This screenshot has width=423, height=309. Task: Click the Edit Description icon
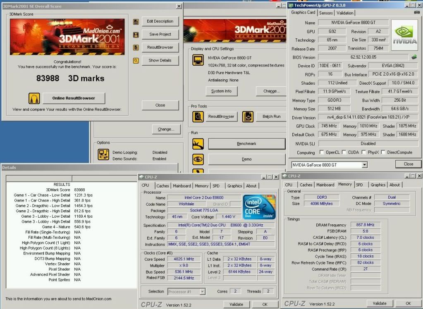[x=136, y=21]
